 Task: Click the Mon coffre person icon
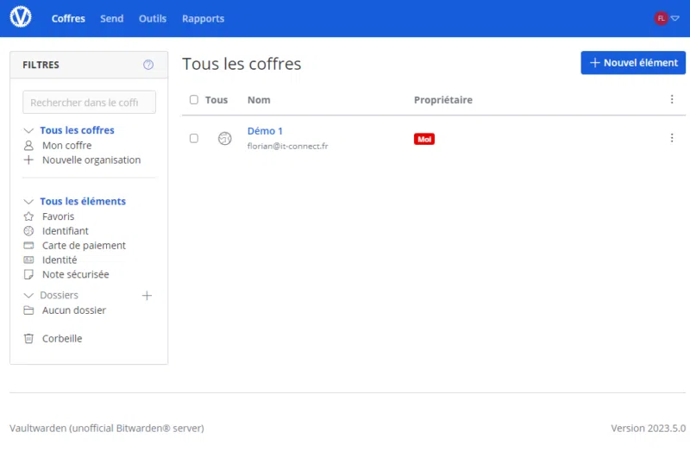coord(28,145)
